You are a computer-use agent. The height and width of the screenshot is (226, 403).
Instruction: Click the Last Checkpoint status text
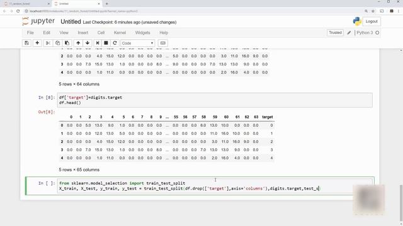coord(130,23)
